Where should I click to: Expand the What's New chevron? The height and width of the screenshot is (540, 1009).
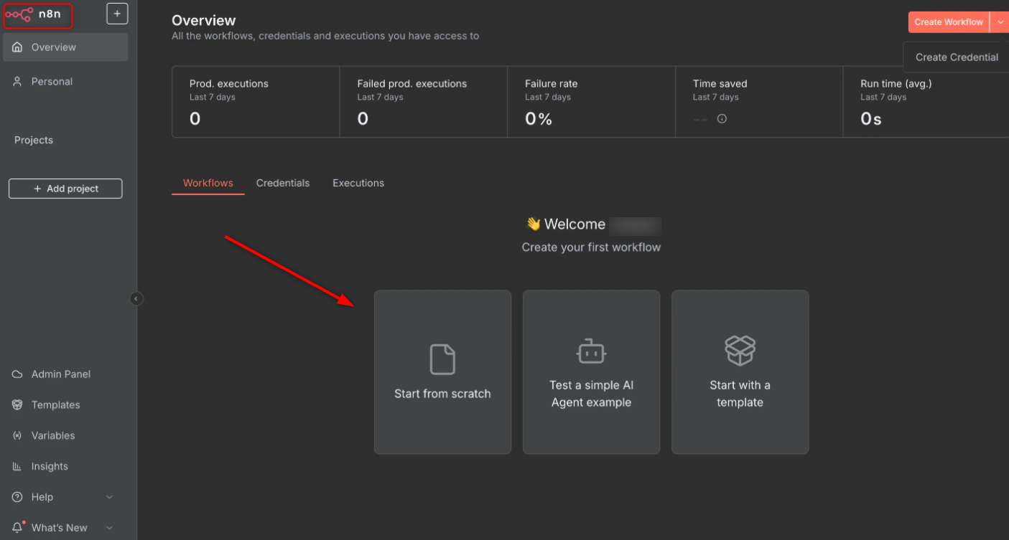[x=110, y=528]
